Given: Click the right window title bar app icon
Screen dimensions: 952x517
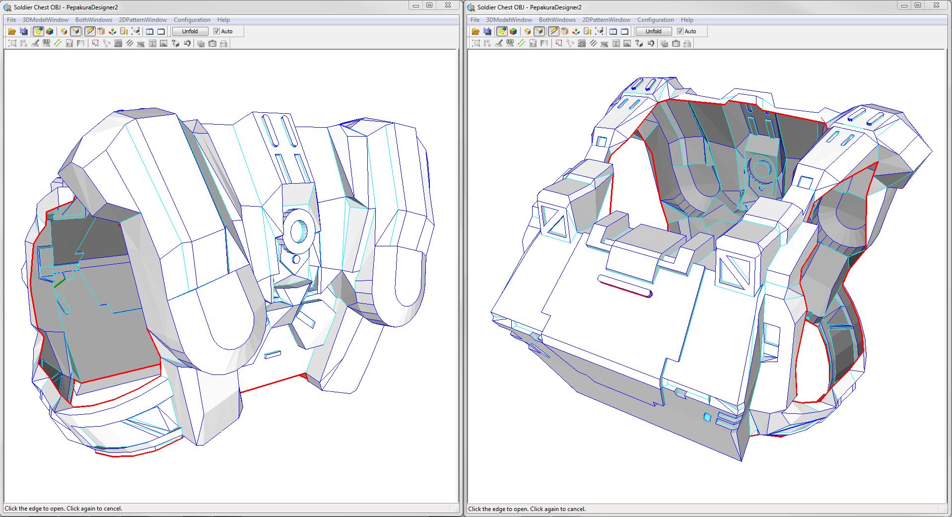Looking at the screenshot, I should (472, 7).
